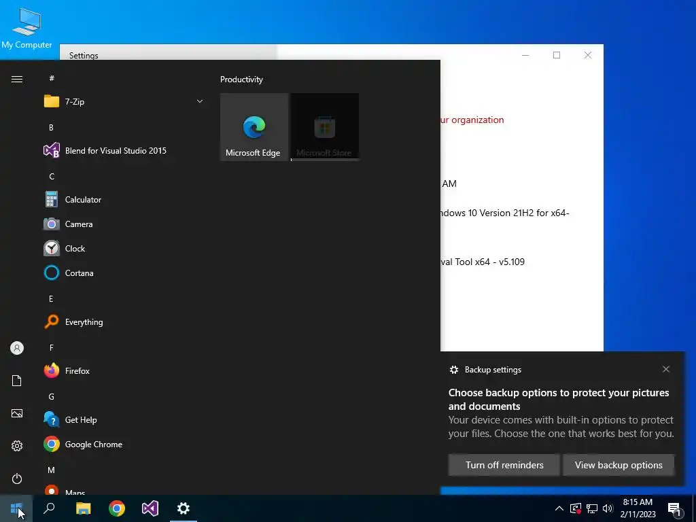Click the letter C section header

click(x=52, y=176)
